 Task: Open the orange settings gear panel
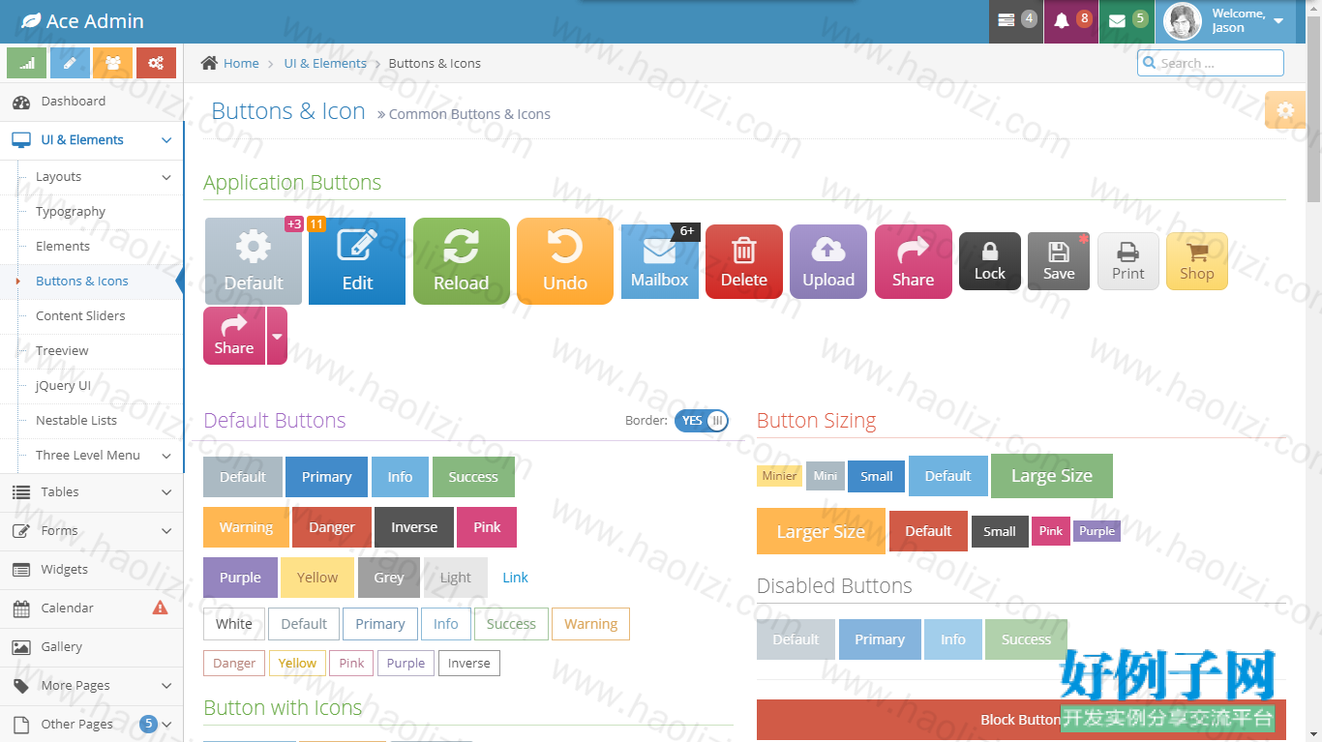1285,110
